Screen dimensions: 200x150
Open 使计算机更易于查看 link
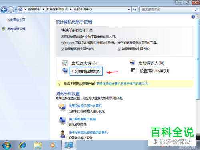[x=82, y=119]
